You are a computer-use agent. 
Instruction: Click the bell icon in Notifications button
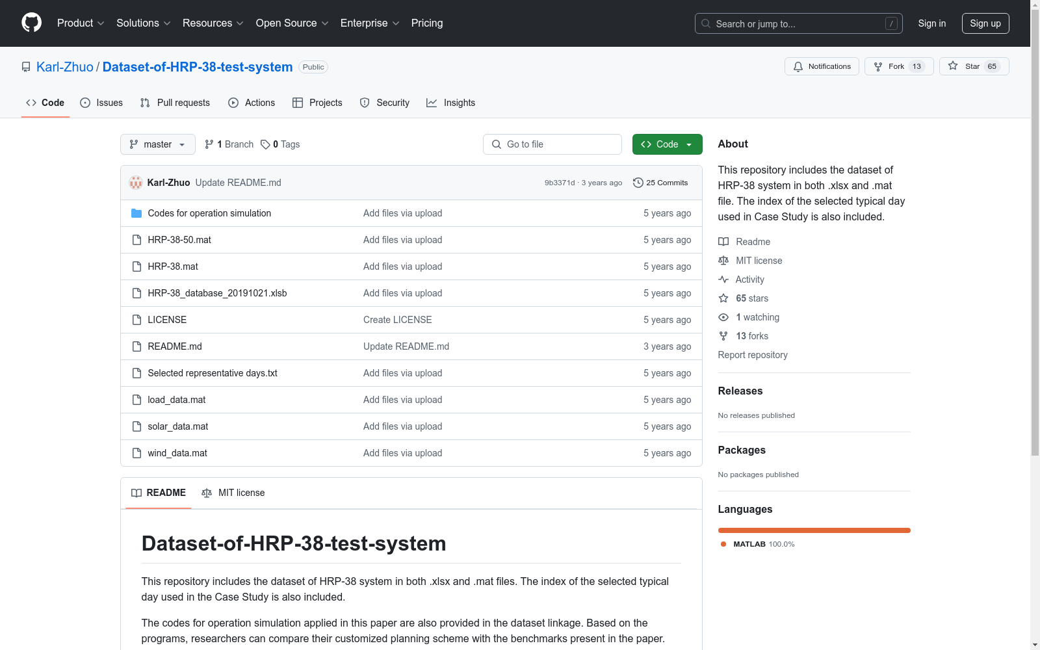coord(798,66)
